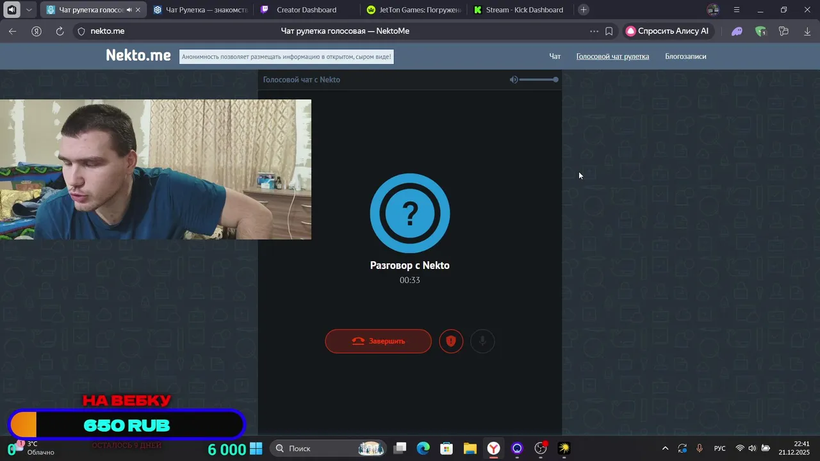This screenshot has width=820, height=461.
Task: Open the yellow starburst app in taskbar
Action: (564, 448)
